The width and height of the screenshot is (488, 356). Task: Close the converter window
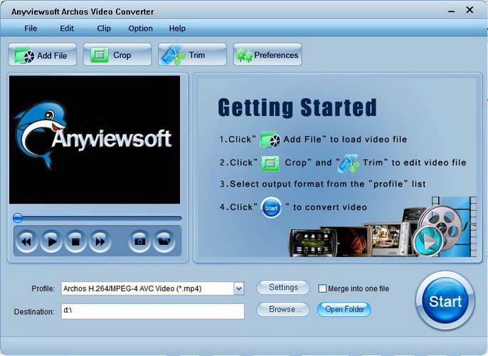[470, 10]
